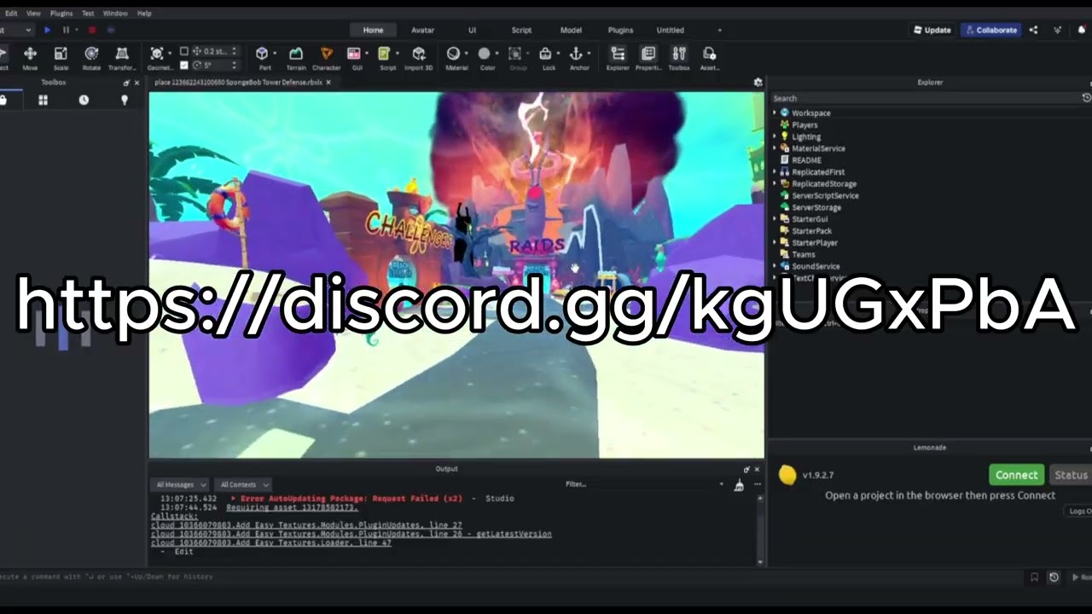Click the green Connect button in Lemonade
The width and height of the screenshot is (1092, 614).
[1017, 475]
